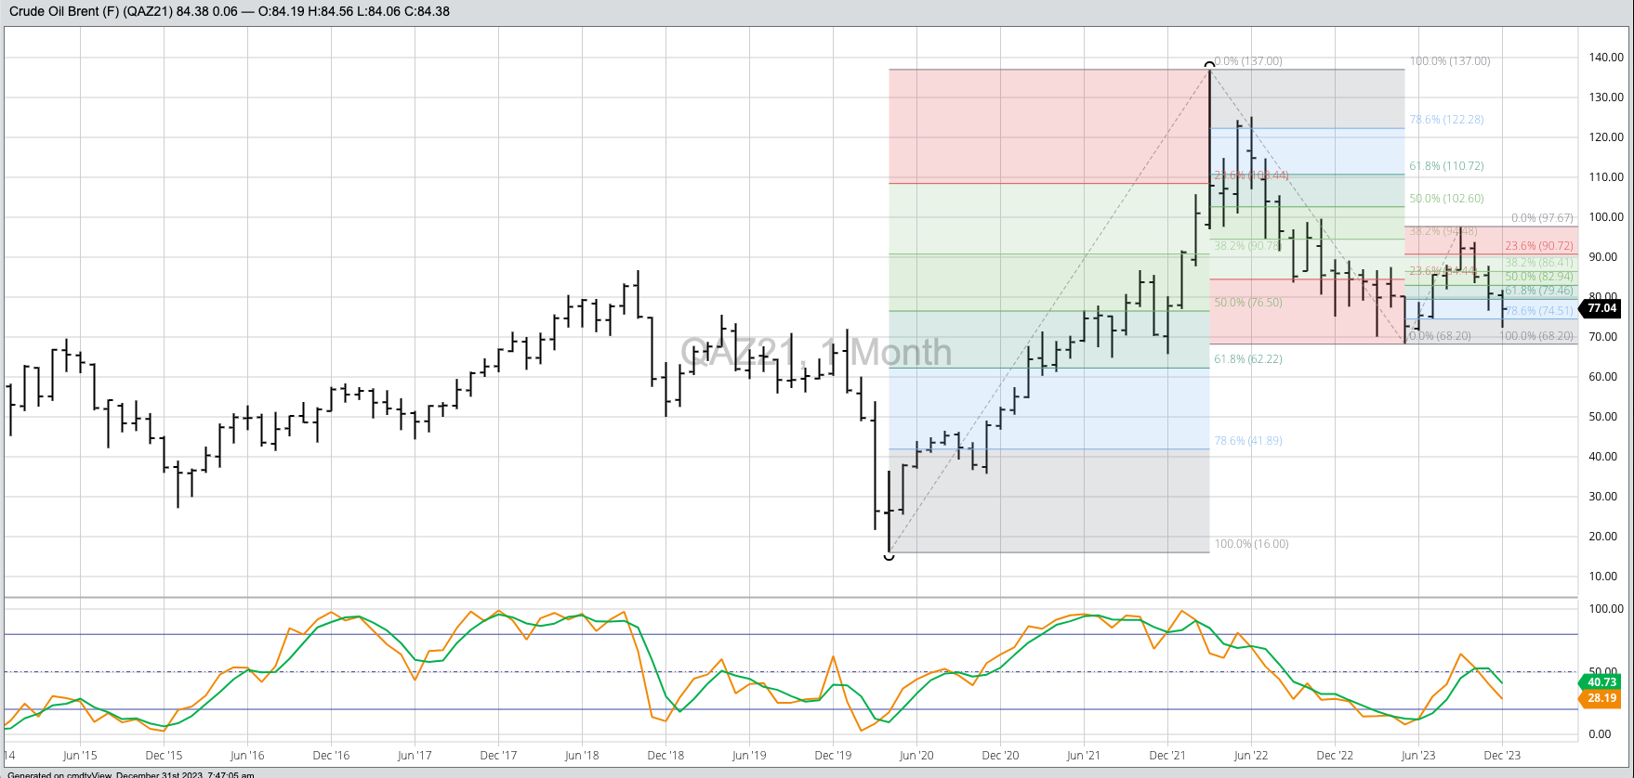Click the 140.00 label on price axis
The height and width of the screenshot is (778, 1634).
(1606, 58)
